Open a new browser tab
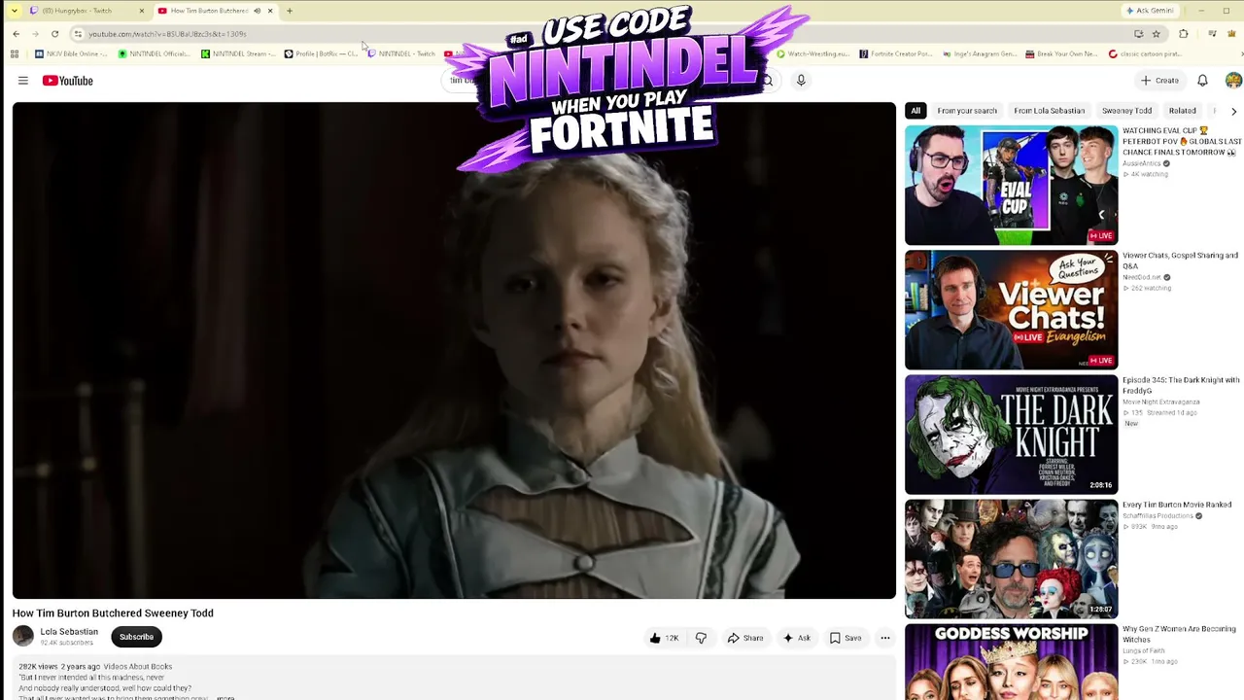 pyautogui.click(x=290, y=11)
